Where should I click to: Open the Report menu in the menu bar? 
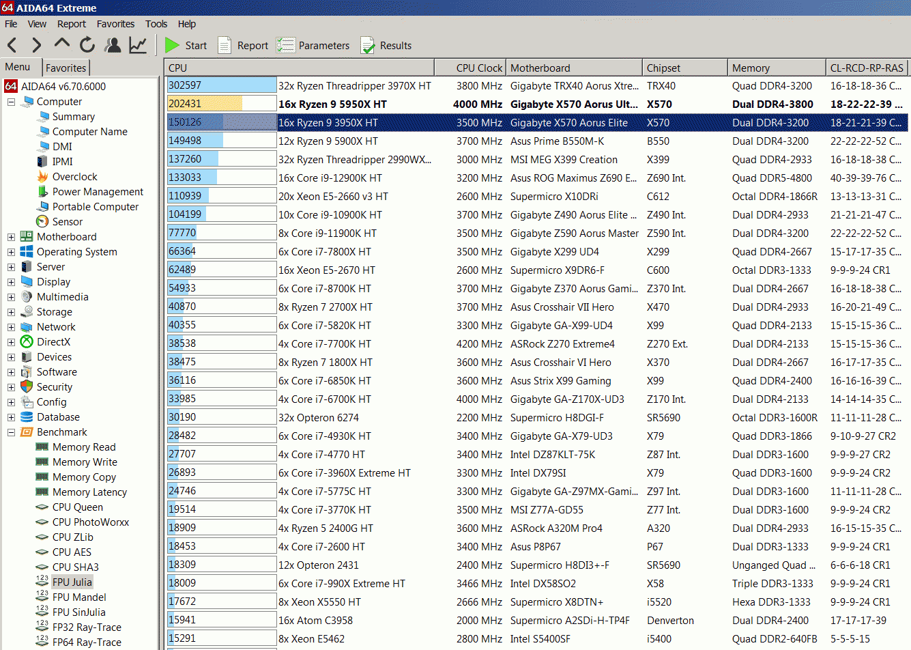(72, 24)
